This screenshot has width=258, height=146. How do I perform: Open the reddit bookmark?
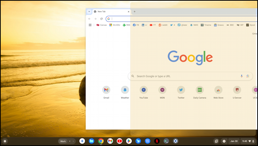163,25
